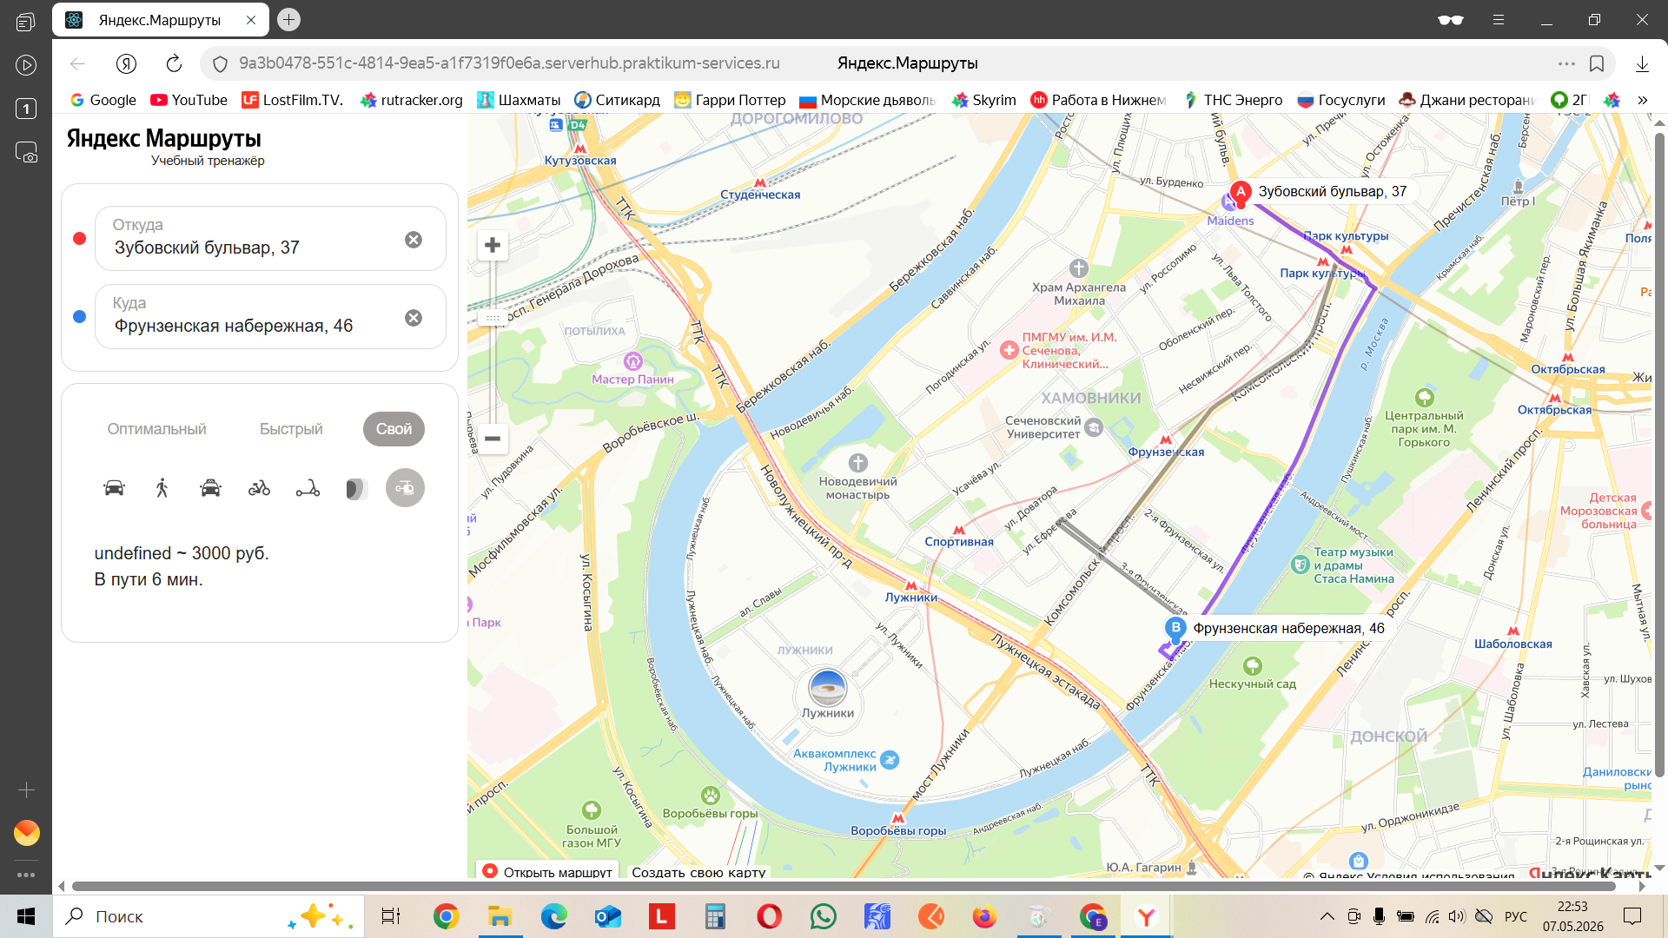Select the car transport mode icon
The height and width of the screenshot is (938, 1668).
(114, 488)
